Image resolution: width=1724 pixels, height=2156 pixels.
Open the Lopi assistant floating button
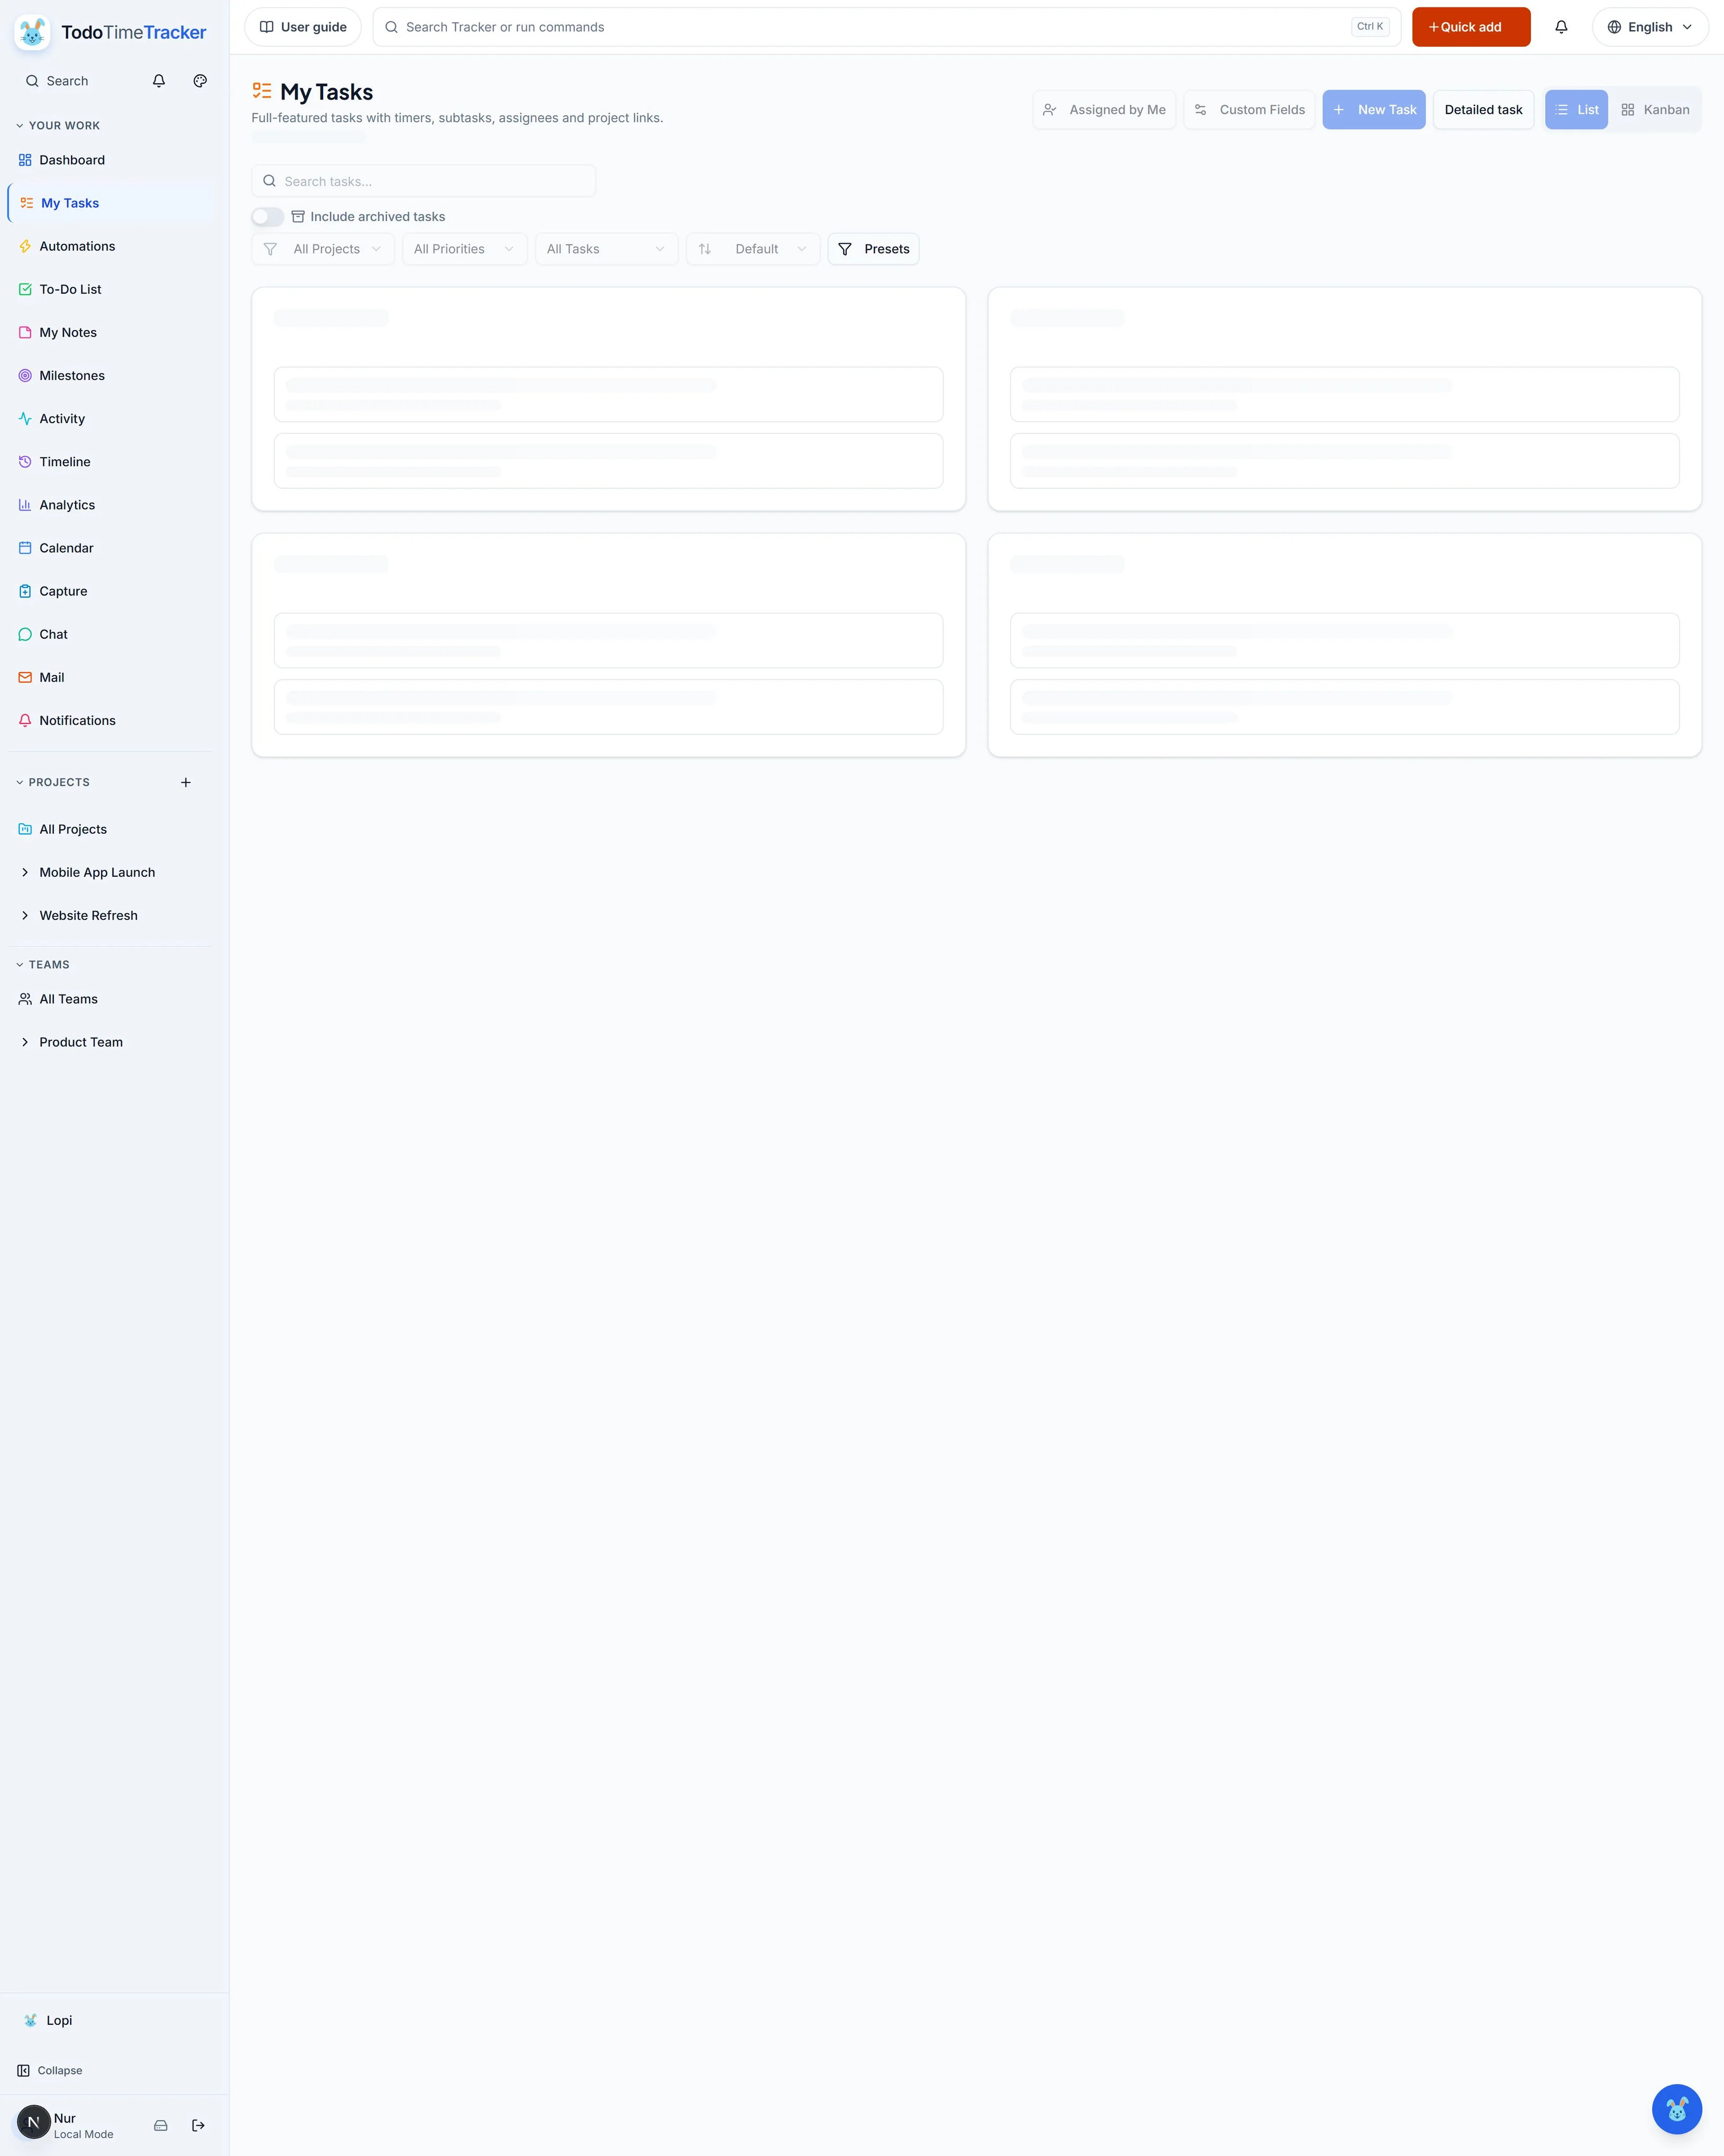pos(1676,2108)
